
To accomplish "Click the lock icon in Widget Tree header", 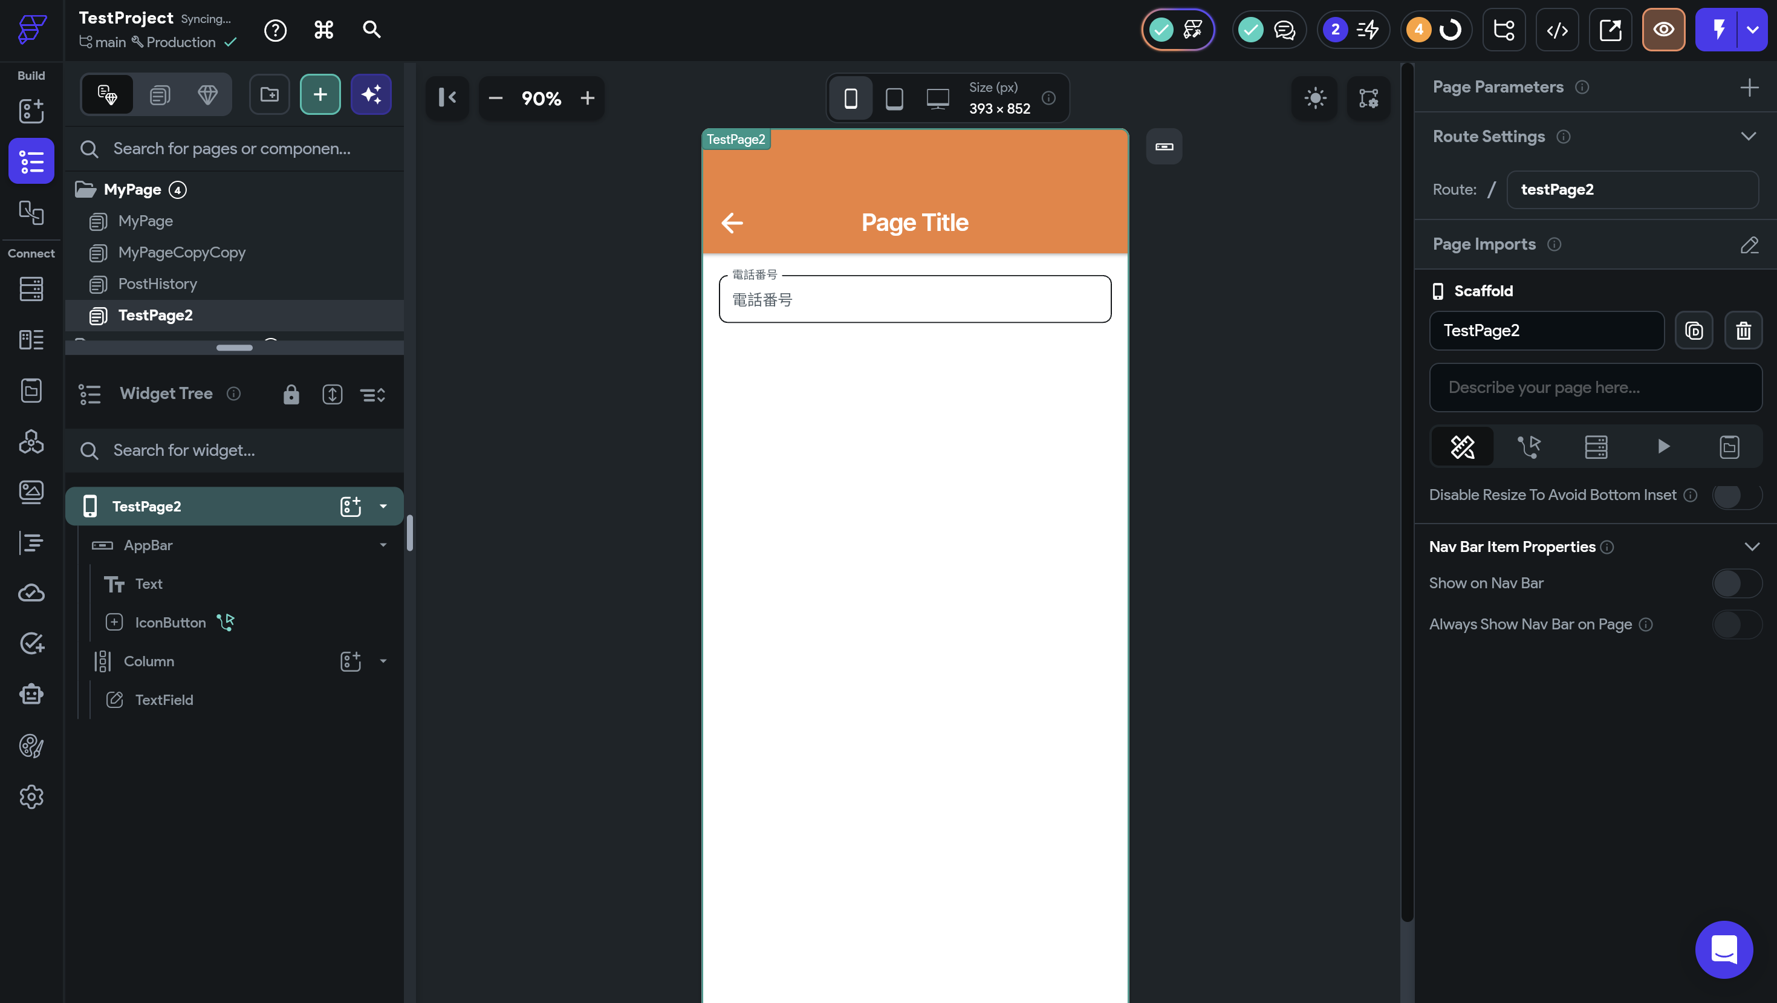I will click(x=291, y=394).
